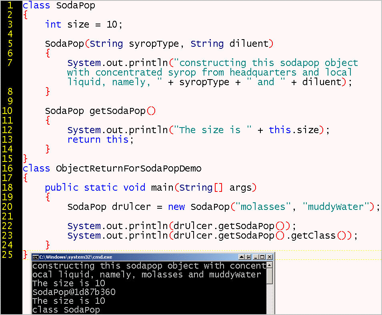
Task: Click opening brace on line 2
Action: [x=25, y=15]
